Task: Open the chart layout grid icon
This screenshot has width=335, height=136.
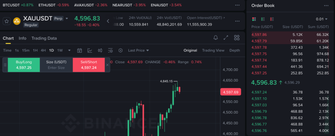Action: coord(237,38)
